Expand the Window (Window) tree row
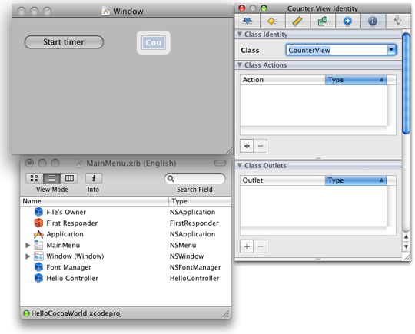This screenshot has width=415, height=334. [x=28, y=256]
